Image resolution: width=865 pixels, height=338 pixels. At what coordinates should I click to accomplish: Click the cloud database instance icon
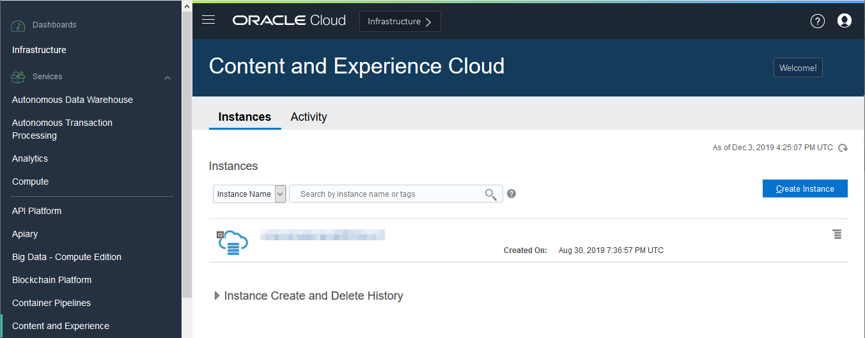click(232, 242)
